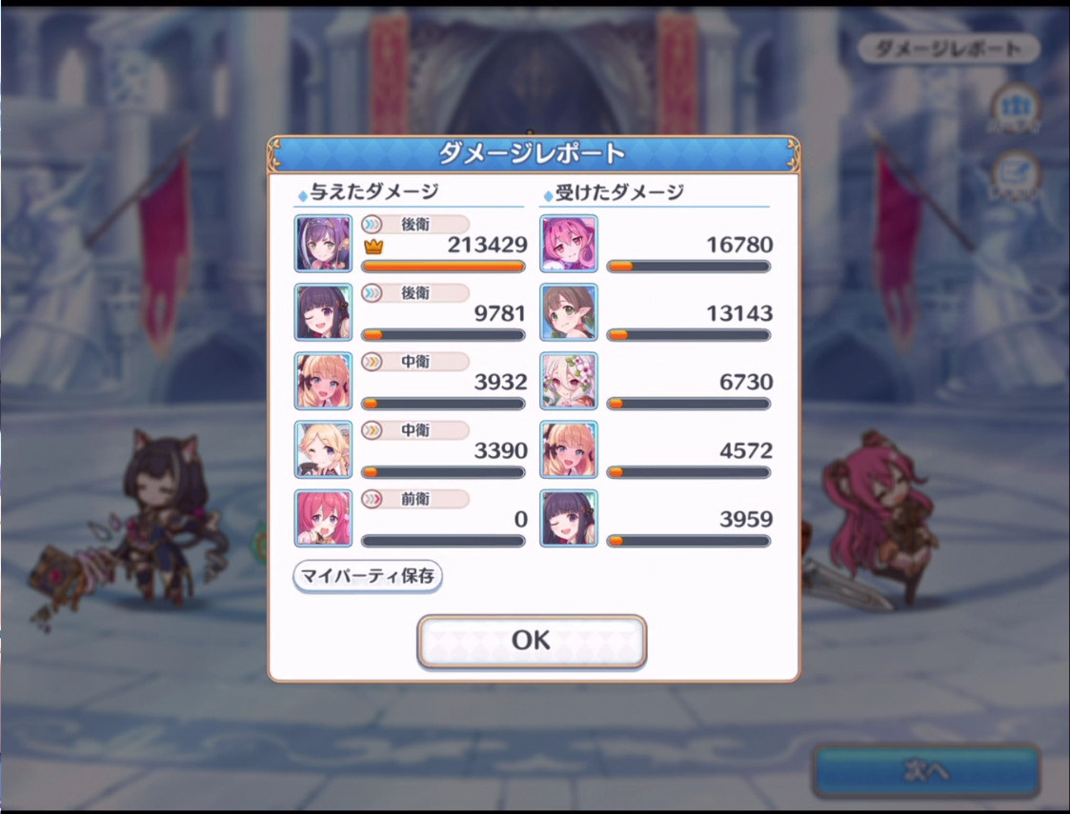Select the elf girl portrait with 13143 damage
Viewport: 1070px width, 814px height.
click(569, 312)
